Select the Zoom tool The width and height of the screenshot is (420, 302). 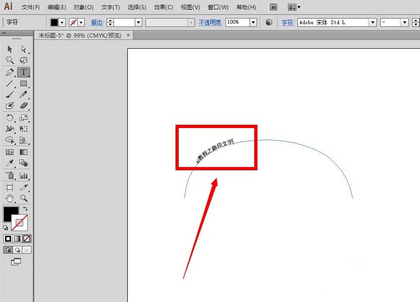click(x=24, y=199)
